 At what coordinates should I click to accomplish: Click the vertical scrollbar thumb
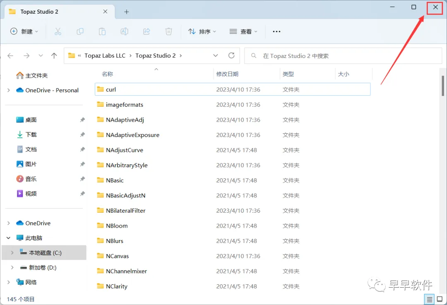pos(443,86)
